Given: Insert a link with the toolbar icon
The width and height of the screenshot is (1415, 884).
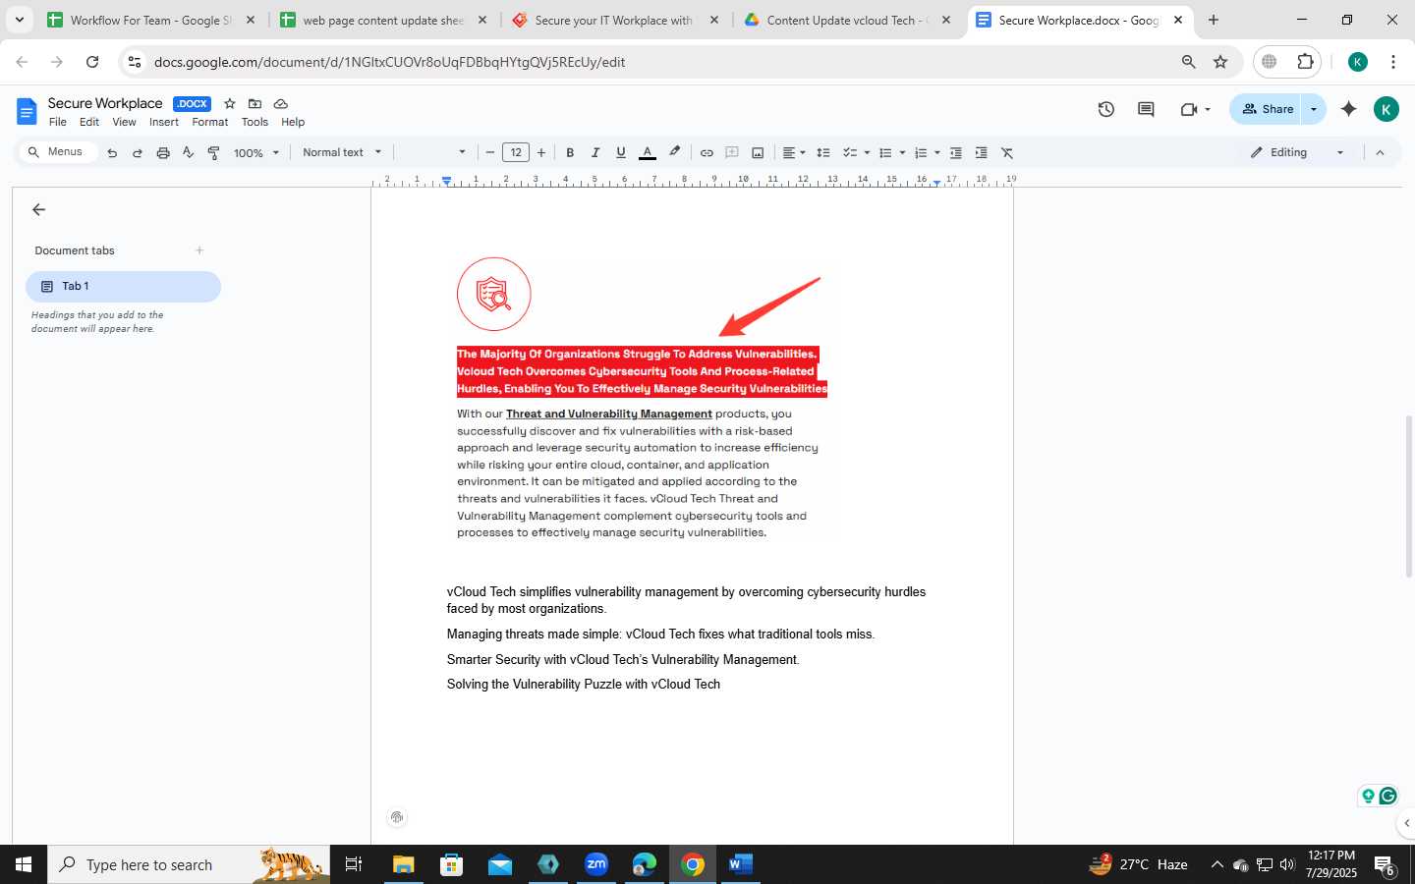Looking at the screenshot, I should [707, 152].
